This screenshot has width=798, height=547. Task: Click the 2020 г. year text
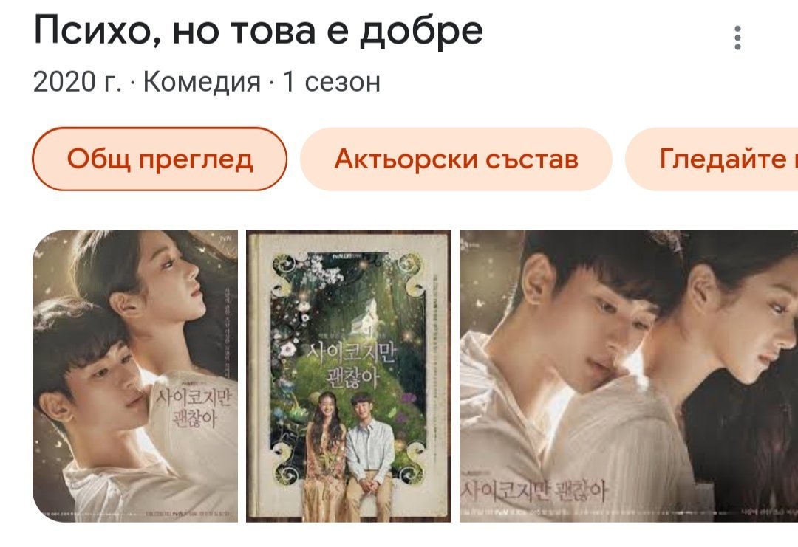[x=78, y=81]
